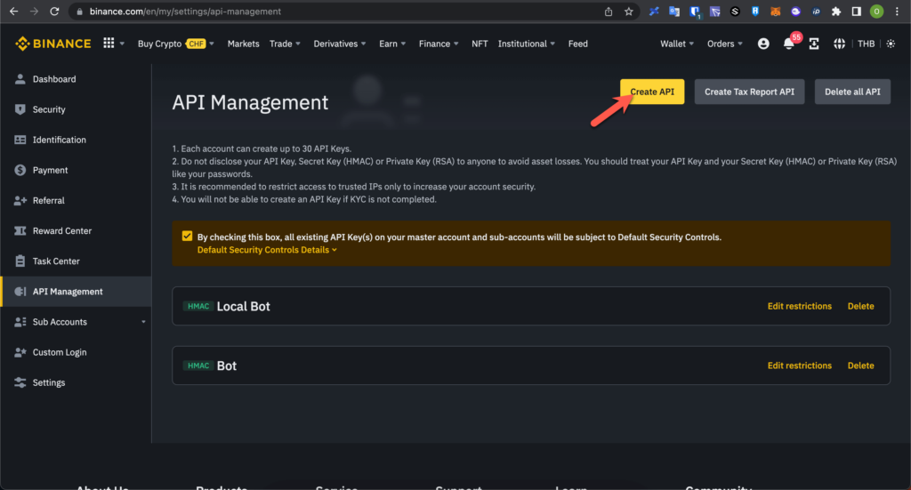This screenshot has width=911, height=490.
Task: Open the NFT menu item
Action: click(480, 44)
